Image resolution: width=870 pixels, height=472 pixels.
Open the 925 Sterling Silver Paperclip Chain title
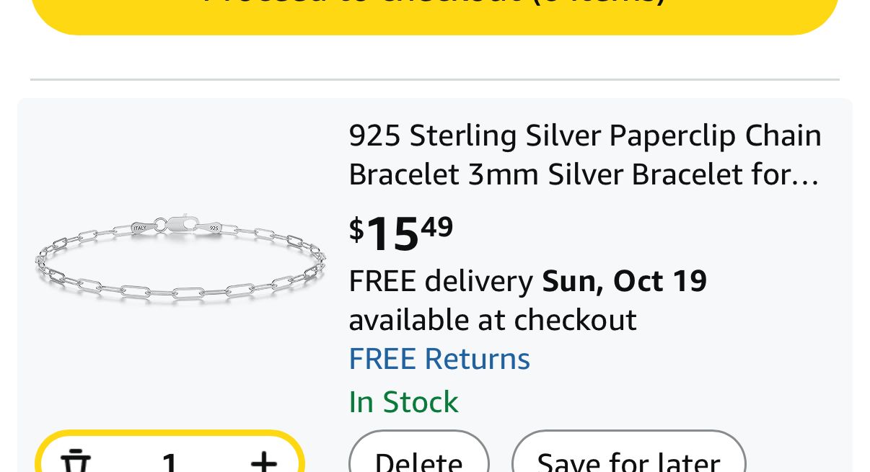pyautogui.click(x=584, y=135)
